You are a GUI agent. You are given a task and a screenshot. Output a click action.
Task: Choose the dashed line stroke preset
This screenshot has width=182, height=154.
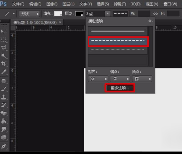pos(118,41)
